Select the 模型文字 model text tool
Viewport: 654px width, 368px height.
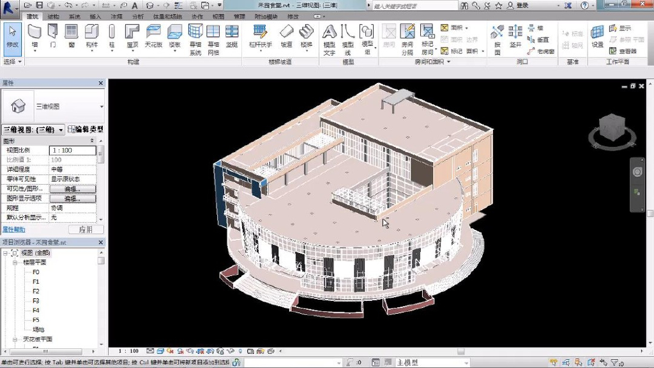click(x=330, y=40)
